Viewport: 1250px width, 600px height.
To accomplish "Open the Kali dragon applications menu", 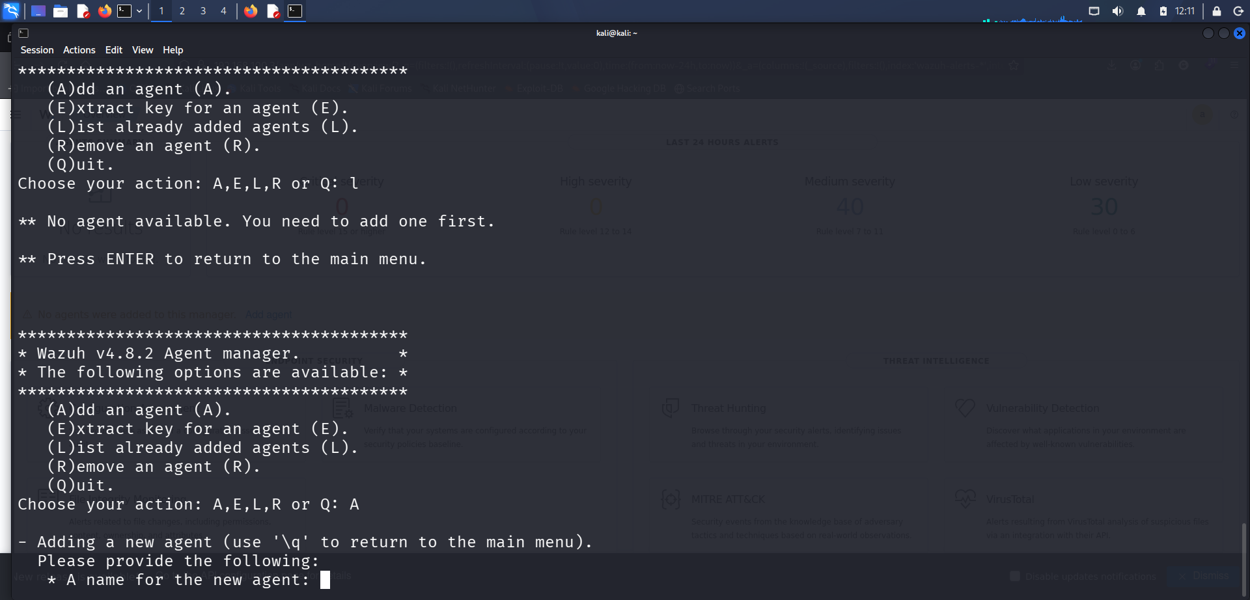I will click(x=11, y=10).
